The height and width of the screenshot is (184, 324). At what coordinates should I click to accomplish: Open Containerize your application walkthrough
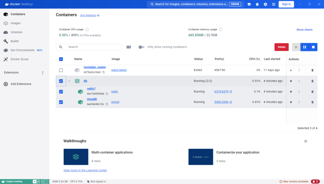click(x=249, y=157)
